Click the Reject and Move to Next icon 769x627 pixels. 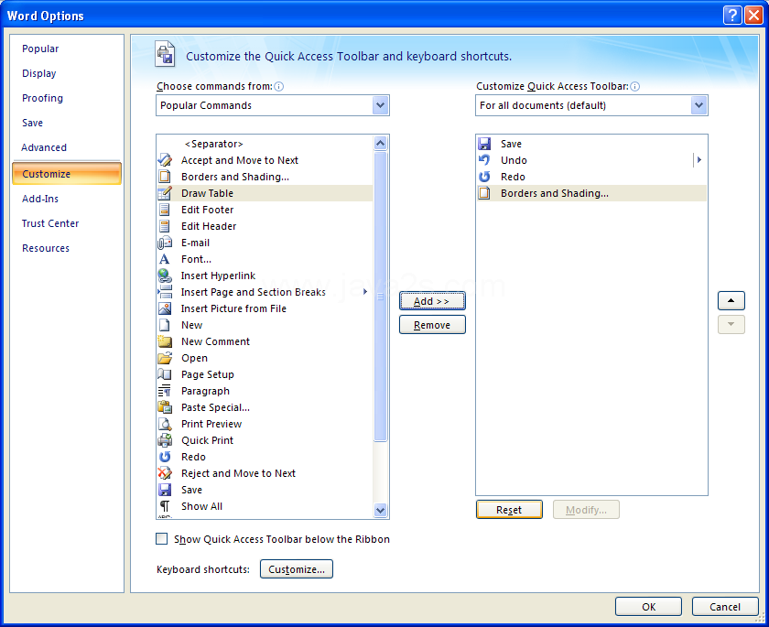pyautogui.click(x=165, y=473)
